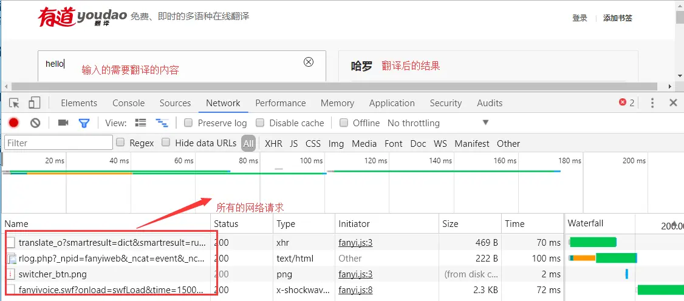
Task: Filter requests by Other
Action: coord(508,144)
